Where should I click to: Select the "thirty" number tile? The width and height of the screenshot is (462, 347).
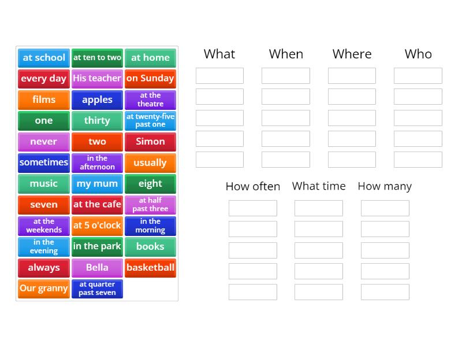click(x=97, y=120)
